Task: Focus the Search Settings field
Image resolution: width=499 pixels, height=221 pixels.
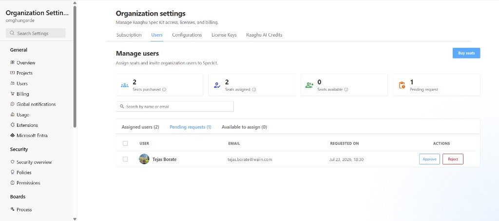Action: coord(36,33)
